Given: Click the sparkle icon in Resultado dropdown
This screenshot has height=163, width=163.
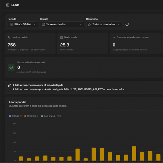Looking at the screenshot, I should tap(90, 24).
